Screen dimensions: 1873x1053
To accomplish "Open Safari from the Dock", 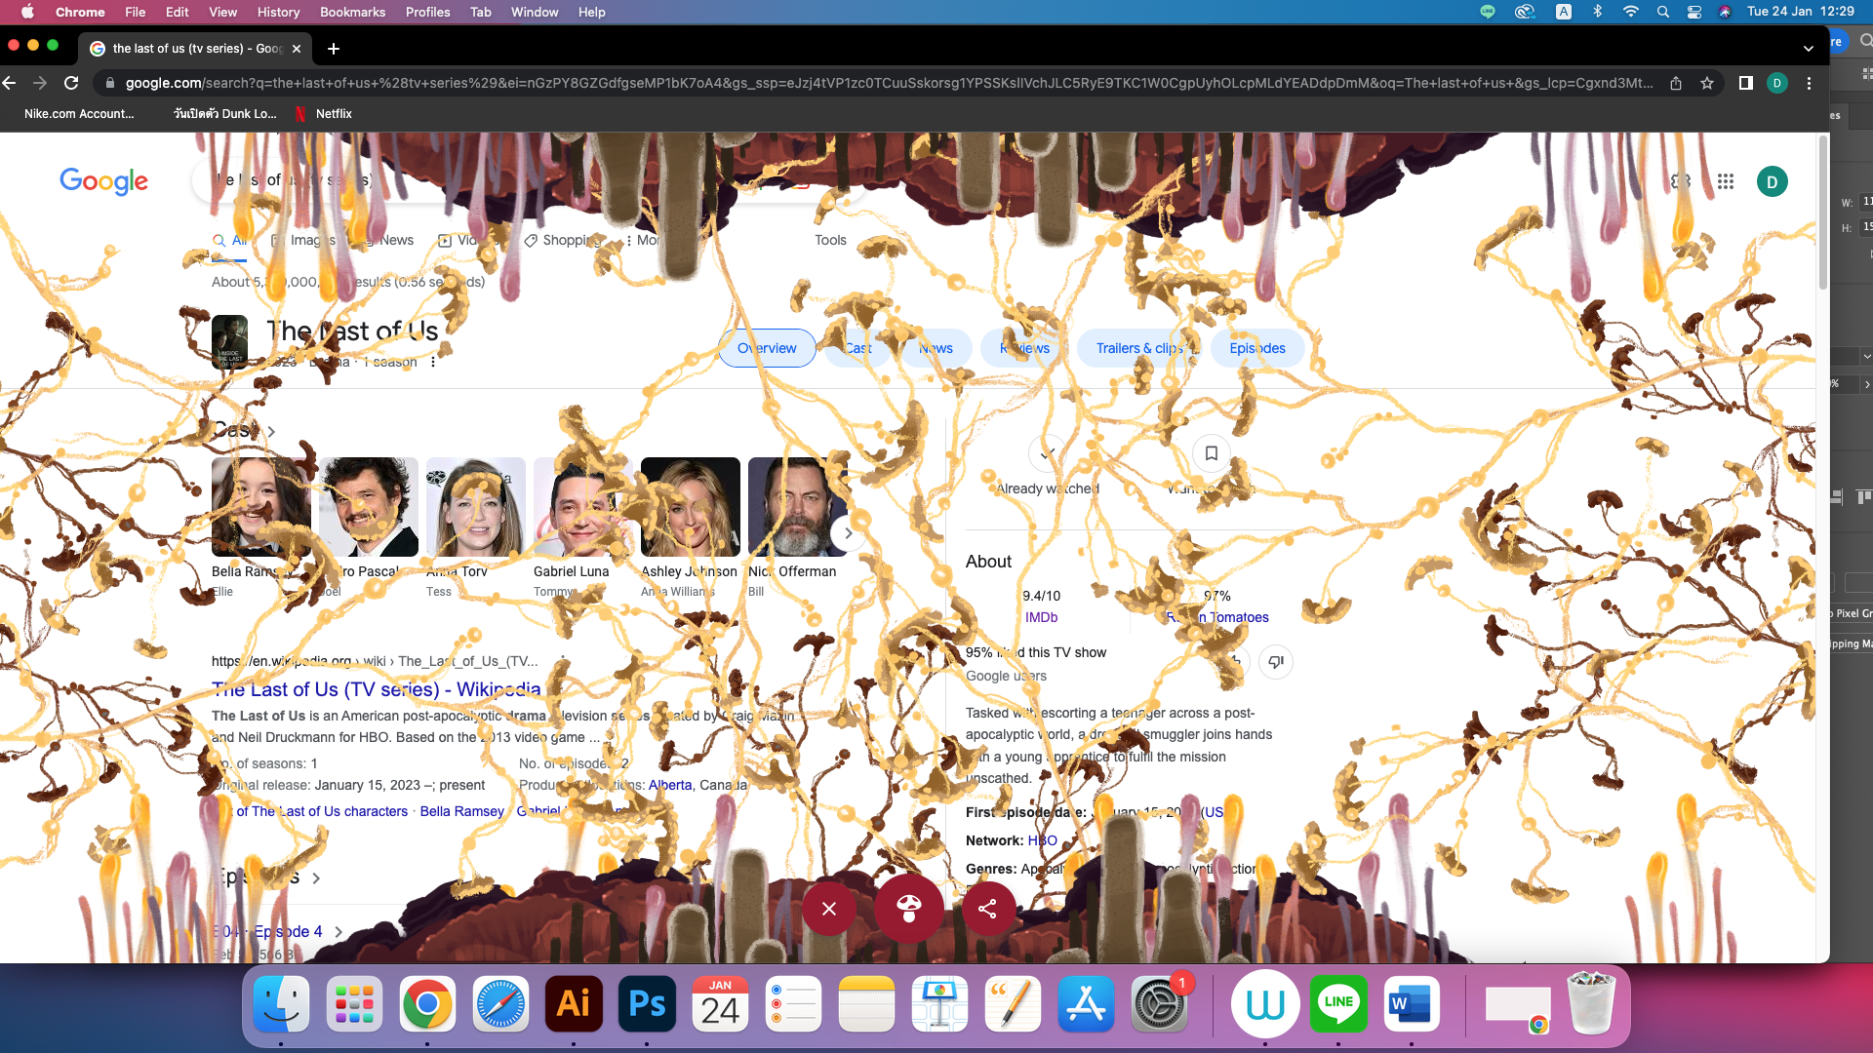I will [500, 1004].
